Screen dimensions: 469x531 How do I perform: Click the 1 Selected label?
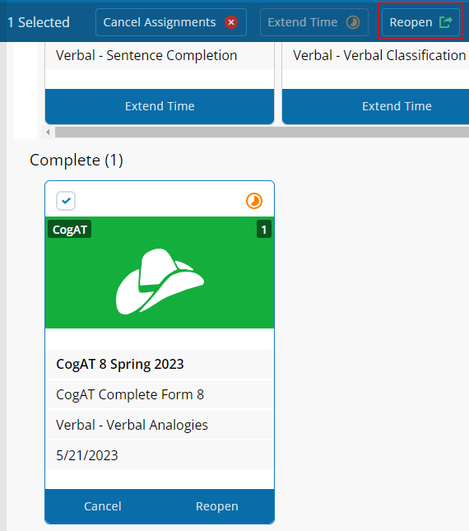[39, 22]
